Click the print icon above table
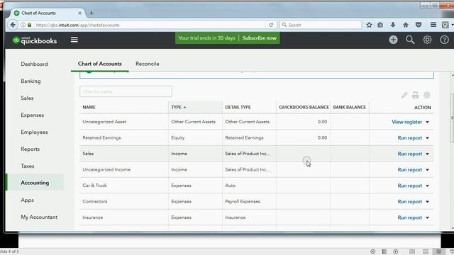The width and height of the screenshot is (454, 255). [416, 95]
